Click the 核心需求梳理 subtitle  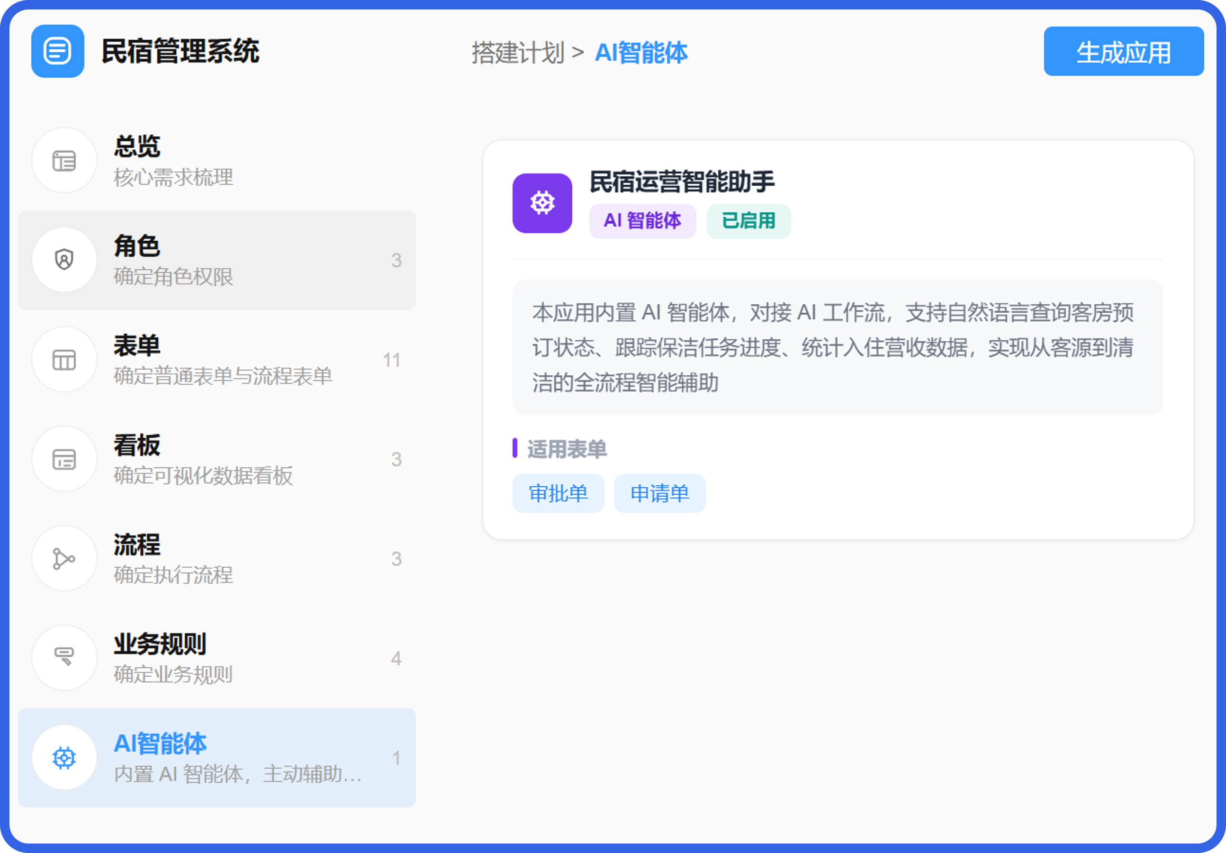click(x=173, y=177)
